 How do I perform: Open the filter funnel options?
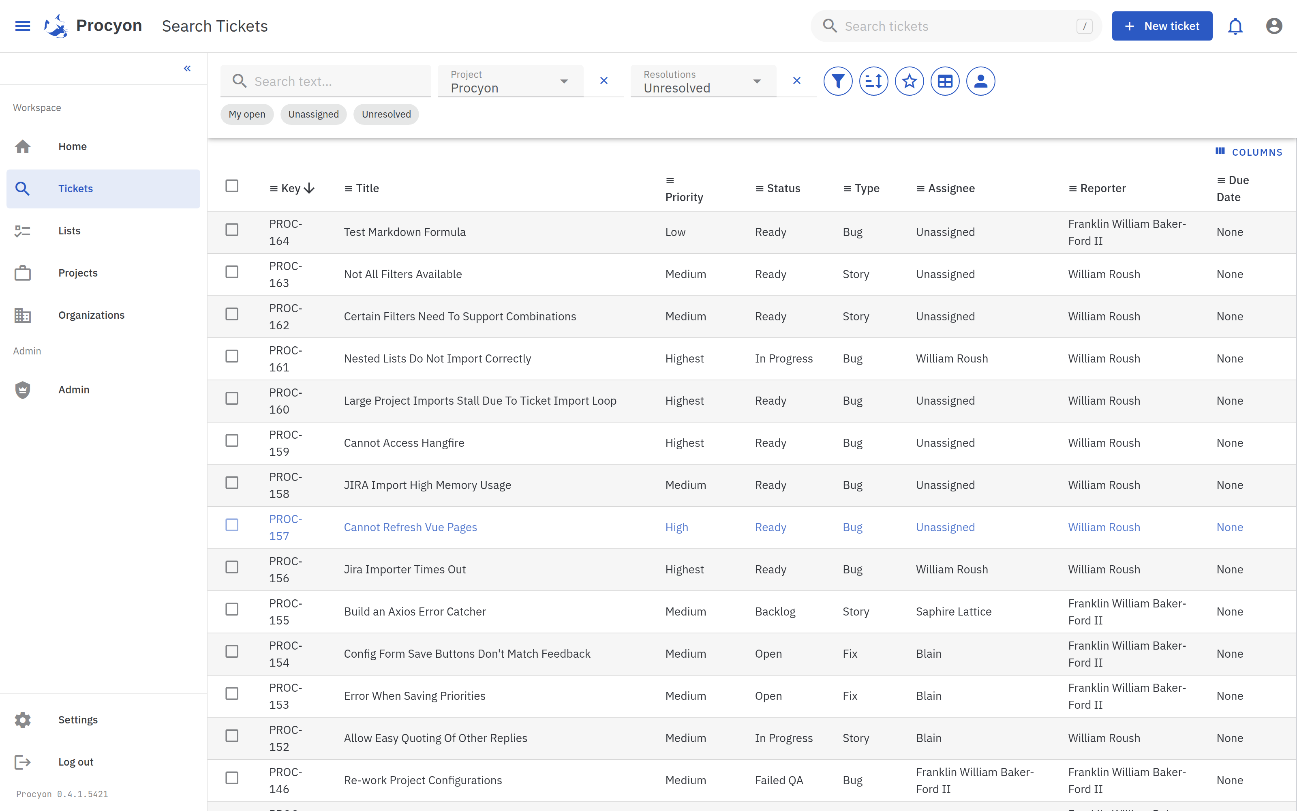(838, 81)
